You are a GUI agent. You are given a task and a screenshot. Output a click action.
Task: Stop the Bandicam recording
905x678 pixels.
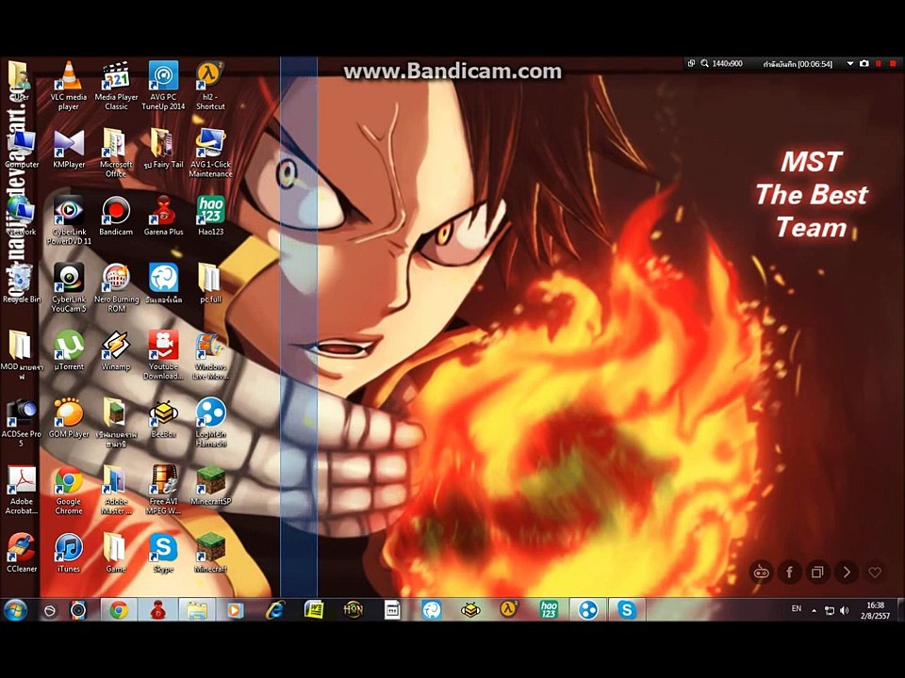point(893,63)
